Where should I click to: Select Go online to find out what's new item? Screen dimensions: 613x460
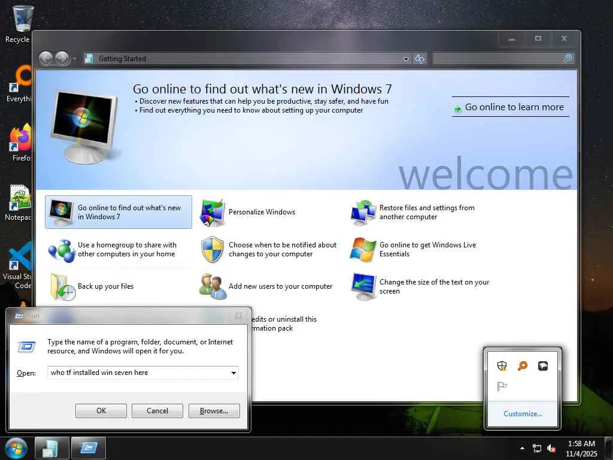click(x=119, y=212)
